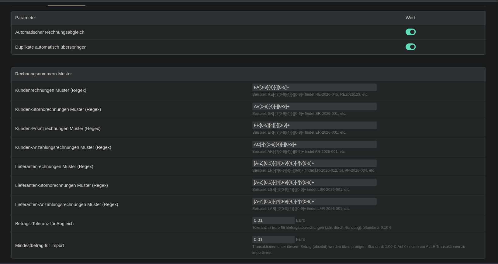Click the Duplikate automatisch überspringen row label

pos(51,47)
